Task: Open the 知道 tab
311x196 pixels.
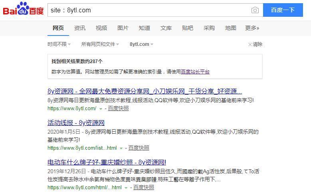Action: coord(145,28)
